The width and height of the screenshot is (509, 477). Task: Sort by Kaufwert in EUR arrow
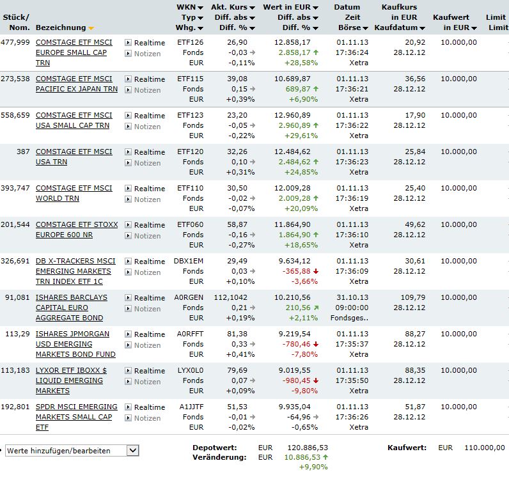tap(474, 29)
